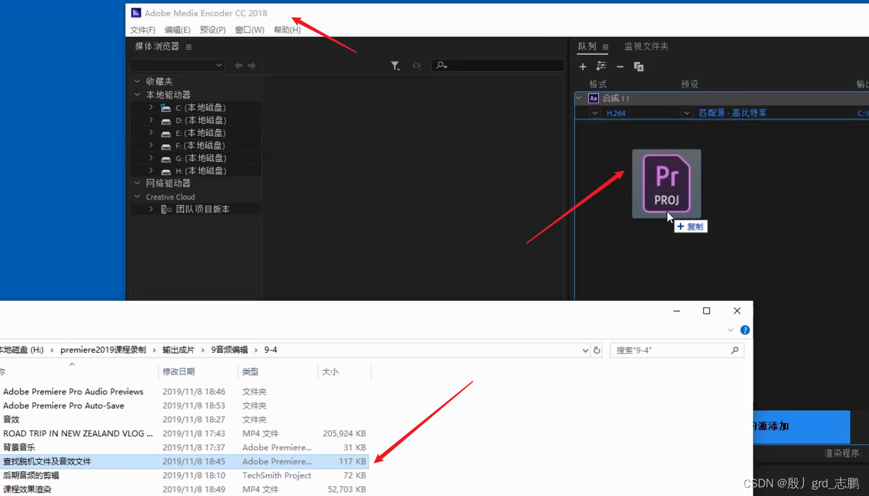The width and height of the screenshot is (869, 496).
Task: Go back in Media Browser navigation
Action: pyautogui.click(x=238, y=65)
